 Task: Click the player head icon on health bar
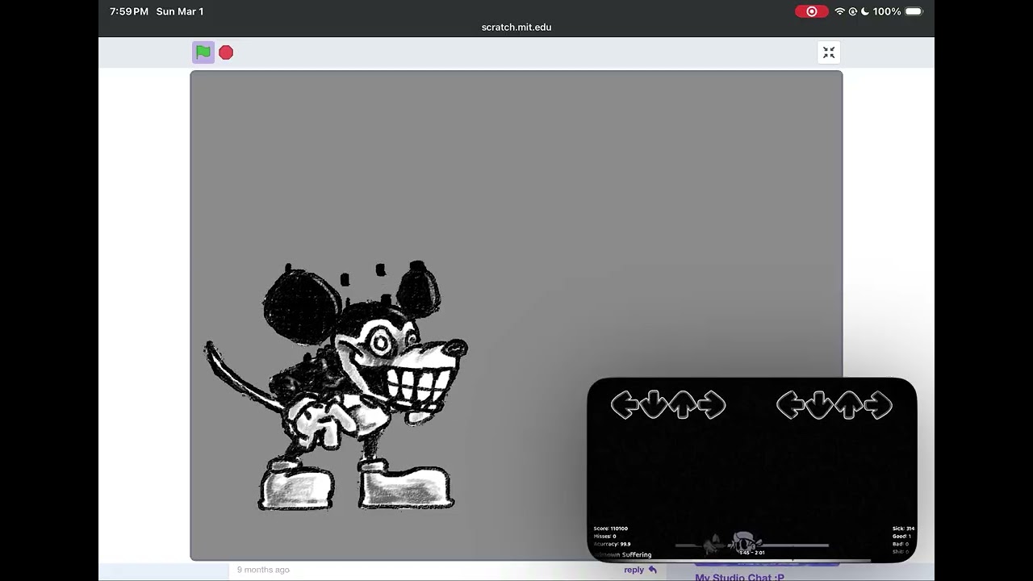point(744,541)
